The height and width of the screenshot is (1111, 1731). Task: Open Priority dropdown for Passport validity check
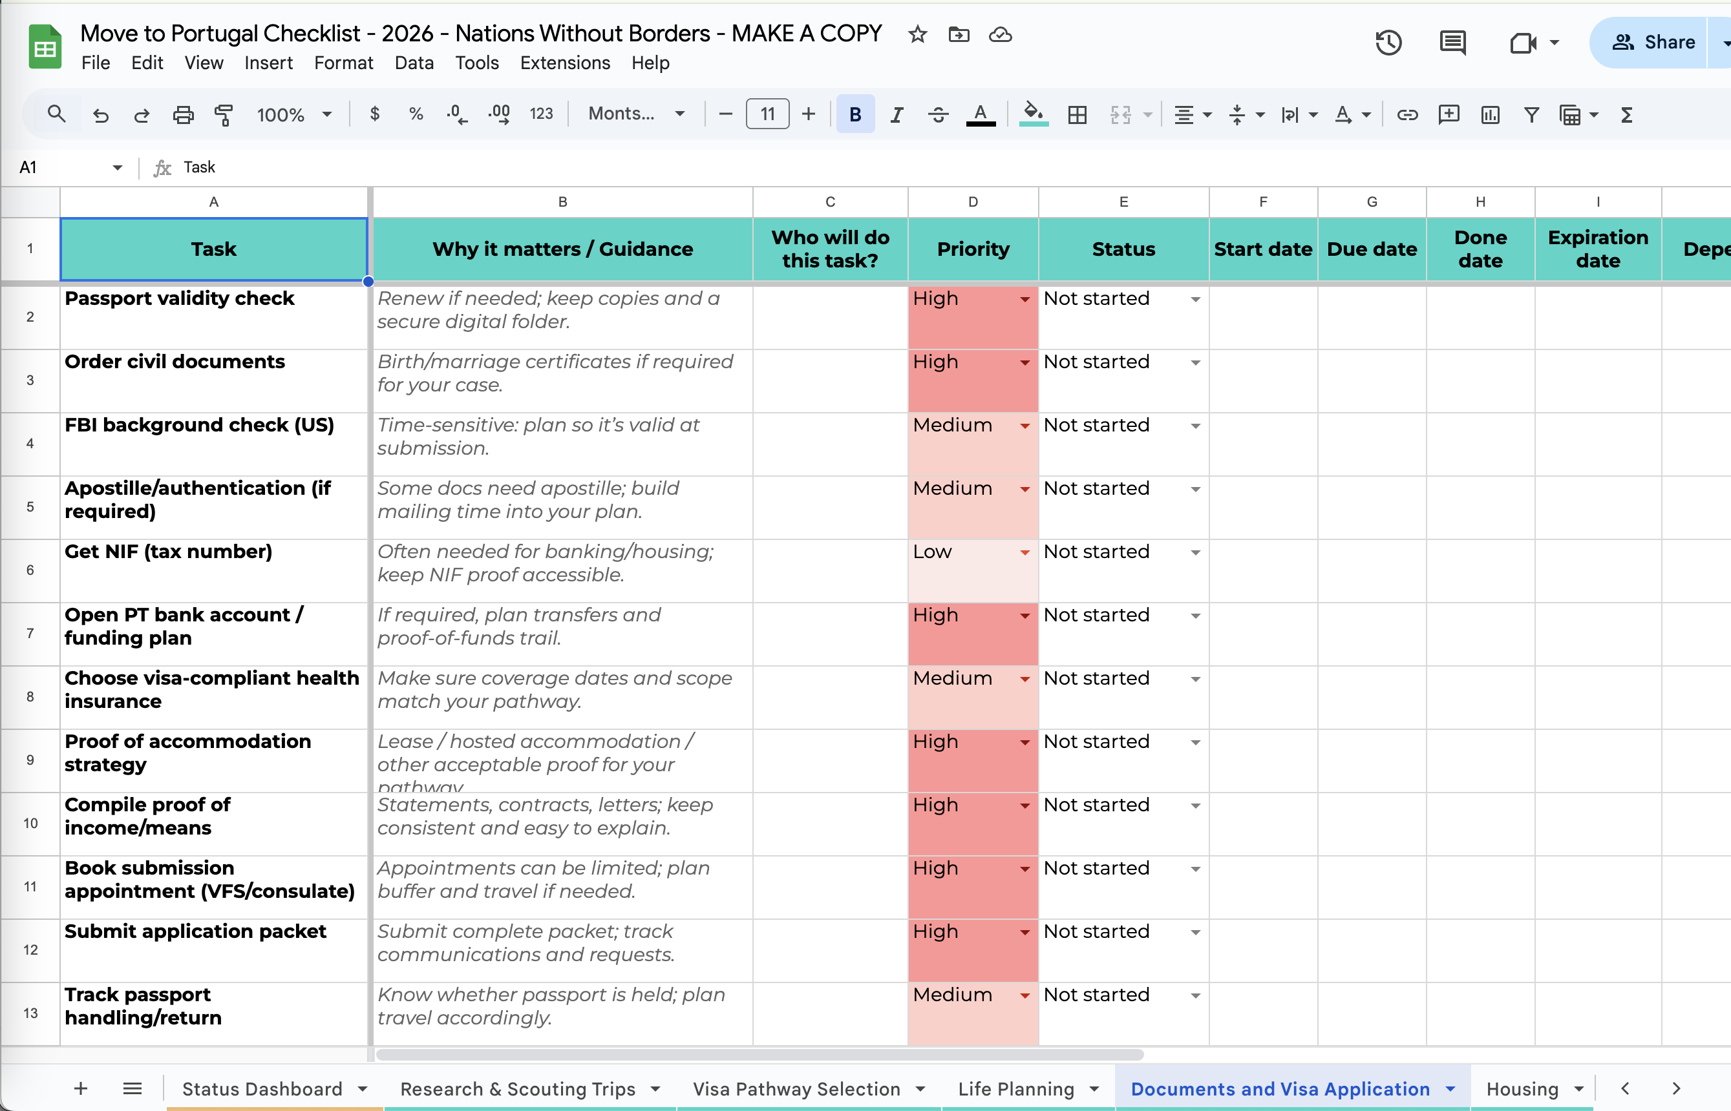(1025, 298)
